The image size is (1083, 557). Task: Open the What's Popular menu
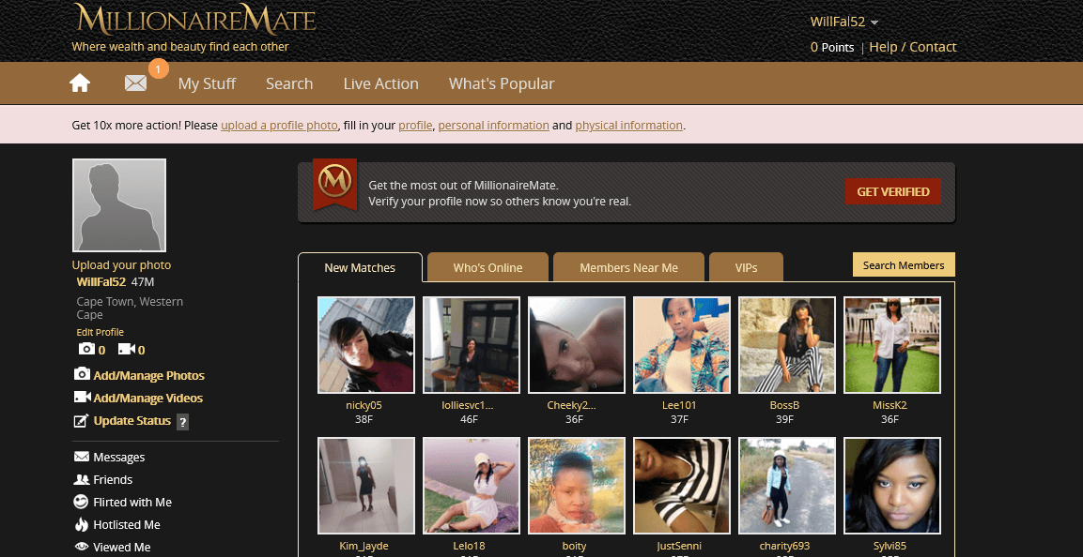pos(502,83)
